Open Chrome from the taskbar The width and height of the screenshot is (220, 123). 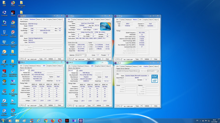click(46, 121)
